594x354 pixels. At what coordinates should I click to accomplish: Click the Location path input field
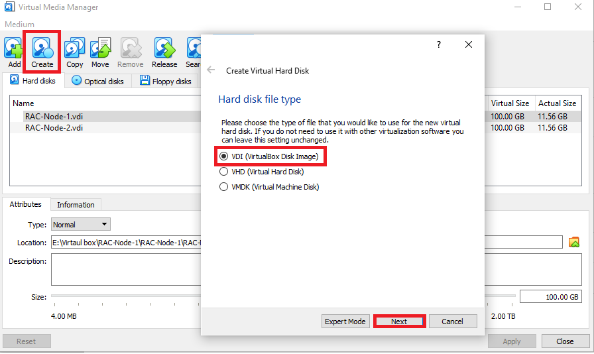coord(306,242)
